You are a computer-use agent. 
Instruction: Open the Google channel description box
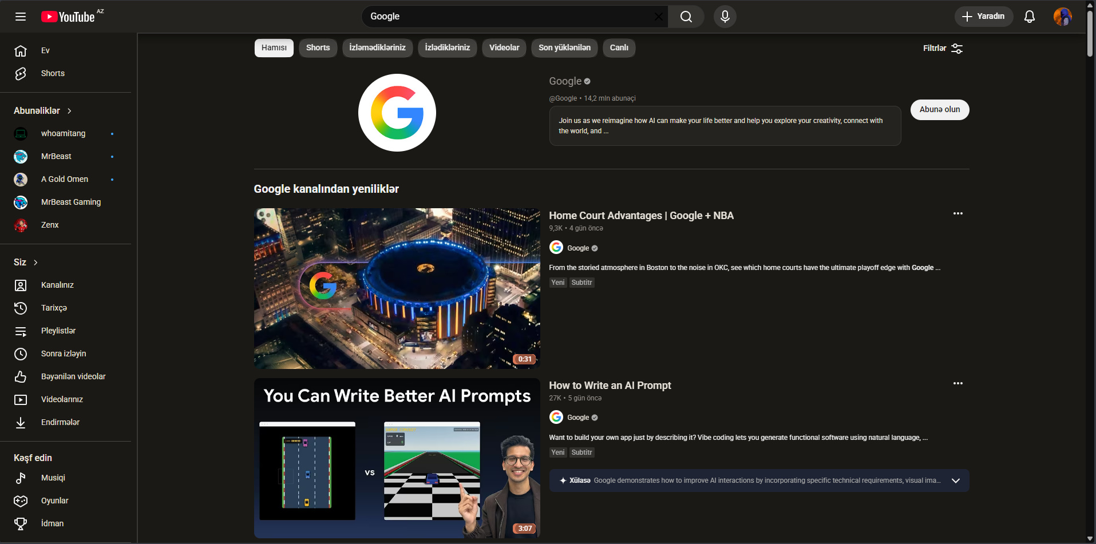point(725,126)
